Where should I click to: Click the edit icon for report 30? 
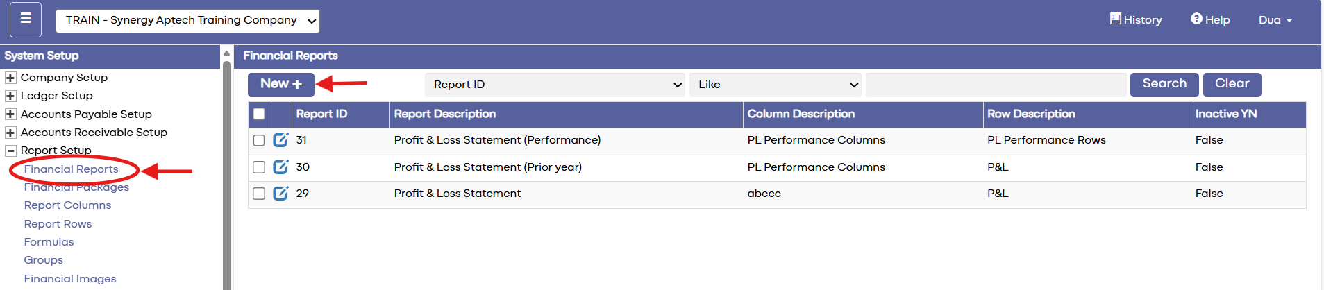[x=280, y=167]
